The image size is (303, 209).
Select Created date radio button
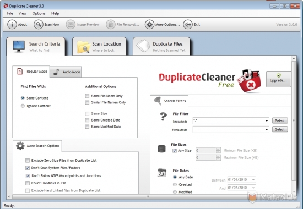[x=175, y=184]
